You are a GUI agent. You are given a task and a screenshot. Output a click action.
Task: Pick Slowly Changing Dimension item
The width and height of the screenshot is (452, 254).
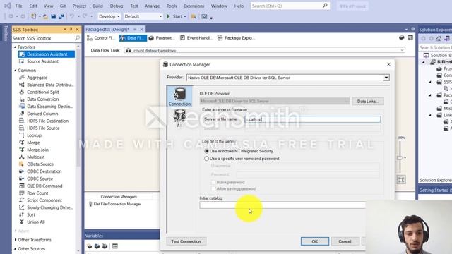pos(49,207)
